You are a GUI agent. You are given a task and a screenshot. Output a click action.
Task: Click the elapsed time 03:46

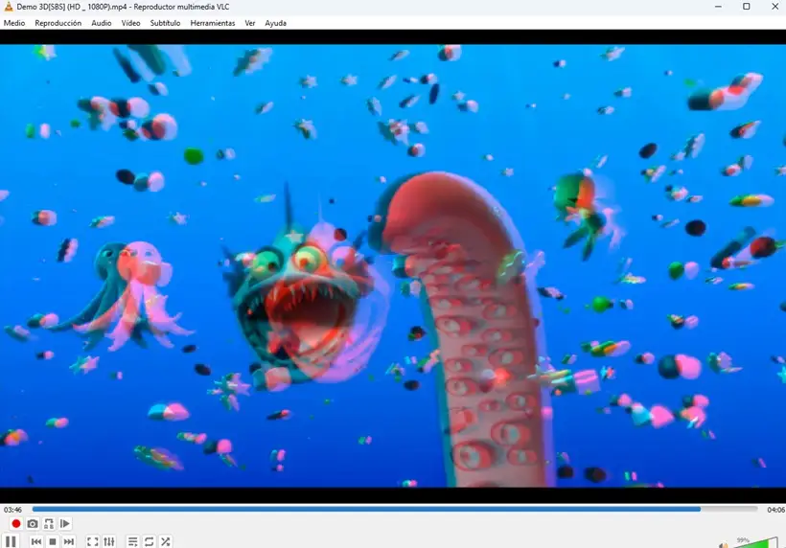[x=13, y=510]
